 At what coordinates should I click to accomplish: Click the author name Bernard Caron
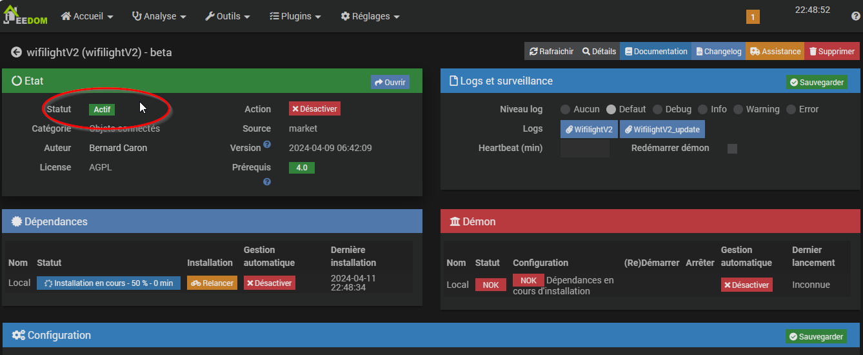pos(118,148)
